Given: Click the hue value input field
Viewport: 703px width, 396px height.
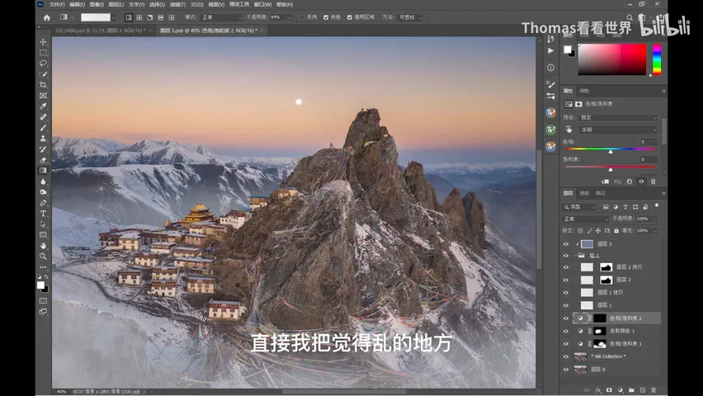Looking at the screenshot, I should tap(649, 142).
